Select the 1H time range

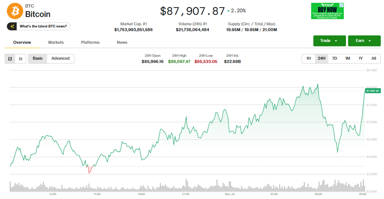click(308, 59)
